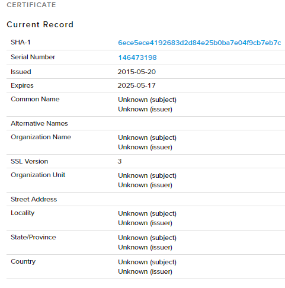Click the Street Address row label

click(x=34, y=199)
